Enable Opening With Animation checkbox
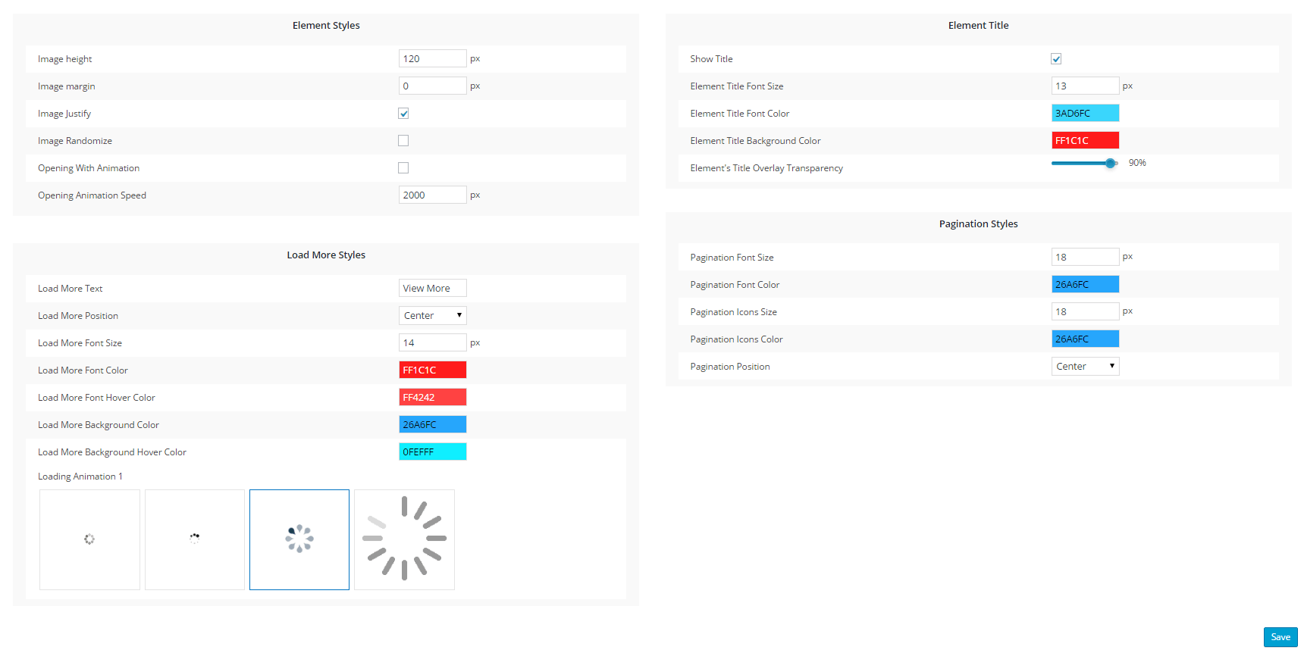This screenshot has width=1304, height=650. pyautogui.click(x=403, y=168)
